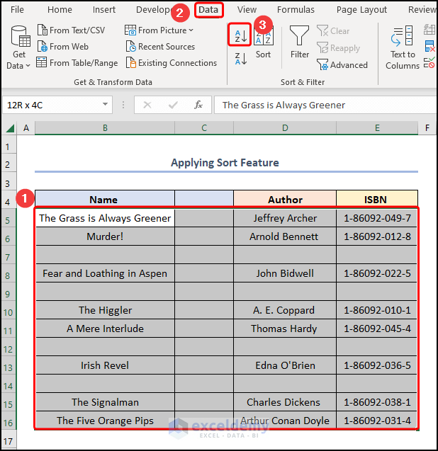Click the 'Applying Sort Feature' title cell
Screen dimensions: 438x451
(225, 163)
